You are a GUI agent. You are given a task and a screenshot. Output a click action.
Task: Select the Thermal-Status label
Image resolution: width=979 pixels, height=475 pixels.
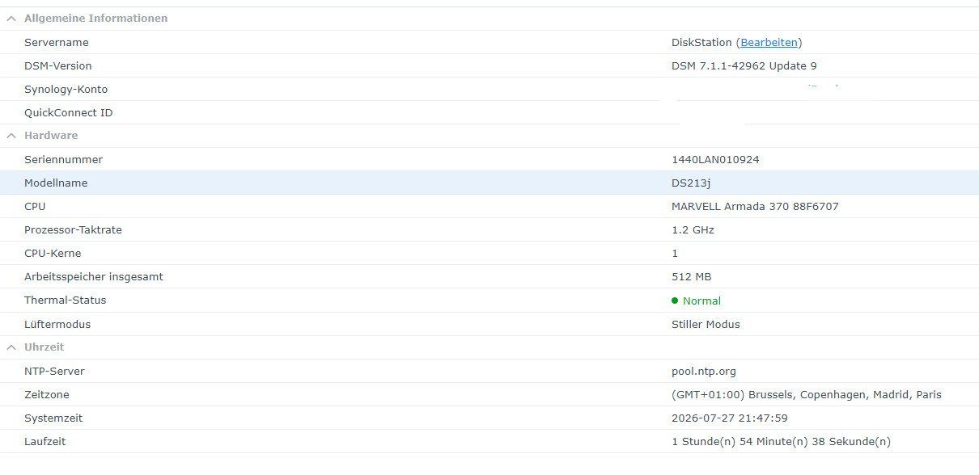point(66,301)
